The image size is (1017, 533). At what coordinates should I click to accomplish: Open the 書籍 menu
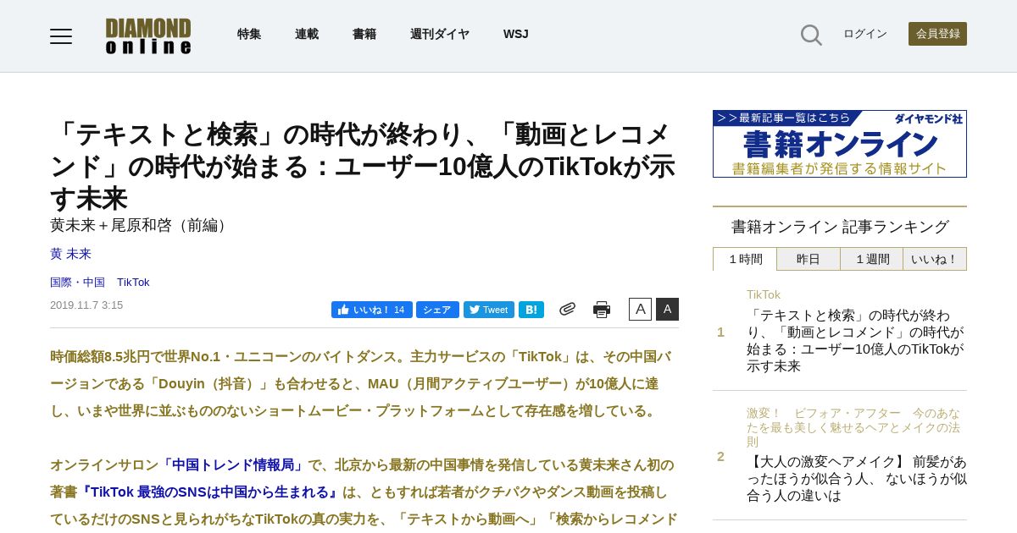point(364,34)
